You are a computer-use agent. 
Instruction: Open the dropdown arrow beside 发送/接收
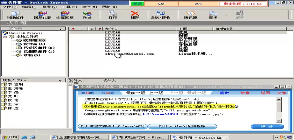point(174,15)
